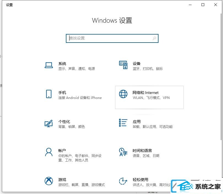Click 游戏栏、截屏、直播、游戏模式 description
223x194 pixels.
coord(82,185)
